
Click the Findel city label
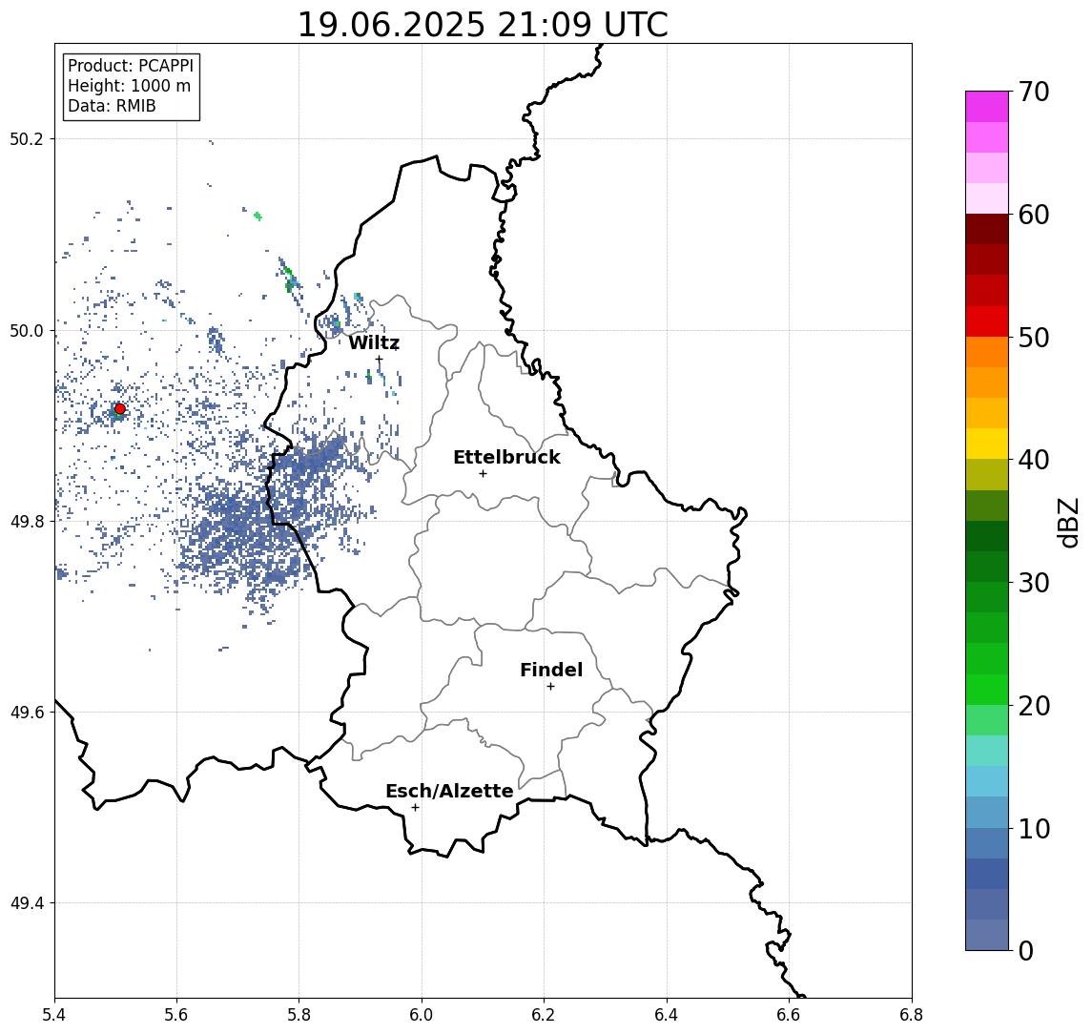click(x=551, y=670)
